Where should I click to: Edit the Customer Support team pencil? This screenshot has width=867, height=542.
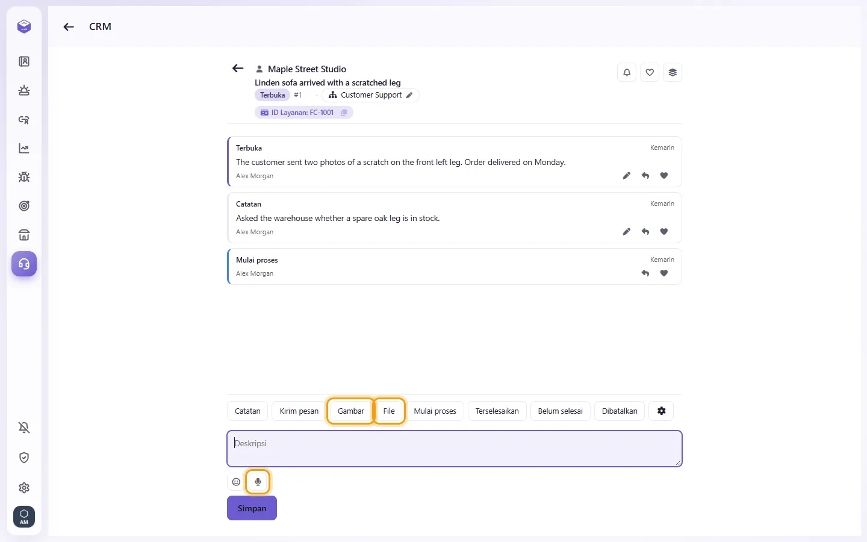tap(409, 95)
